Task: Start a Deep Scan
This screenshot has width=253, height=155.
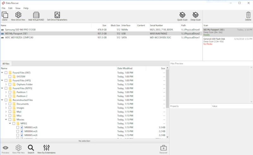Action: pos(195,15)
